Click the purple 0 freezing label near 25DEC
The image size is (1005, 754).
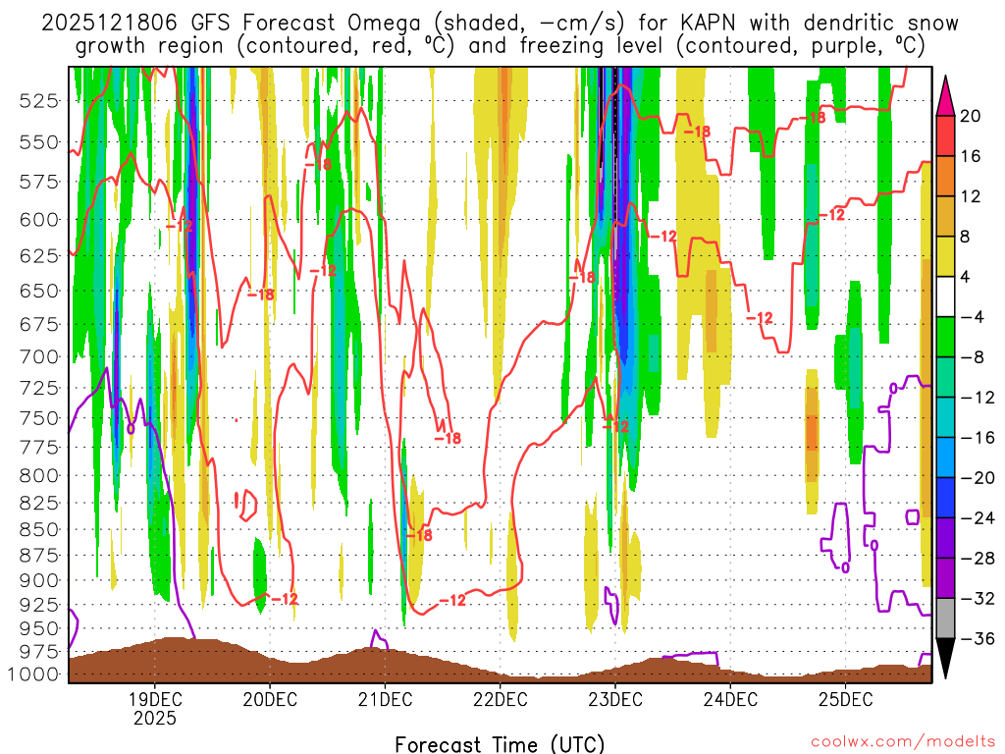click(845, 568)
